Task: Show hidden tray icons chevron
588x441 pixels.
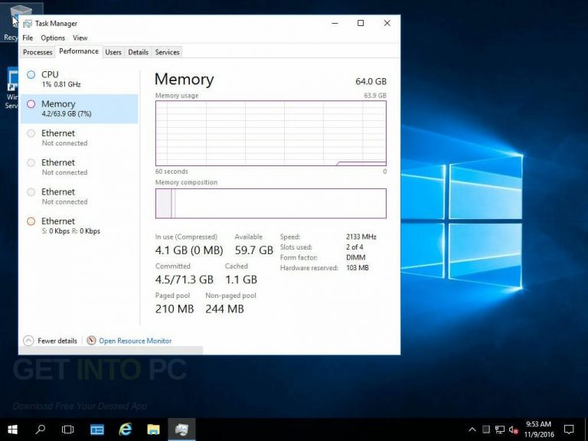Action: (472, 430)
